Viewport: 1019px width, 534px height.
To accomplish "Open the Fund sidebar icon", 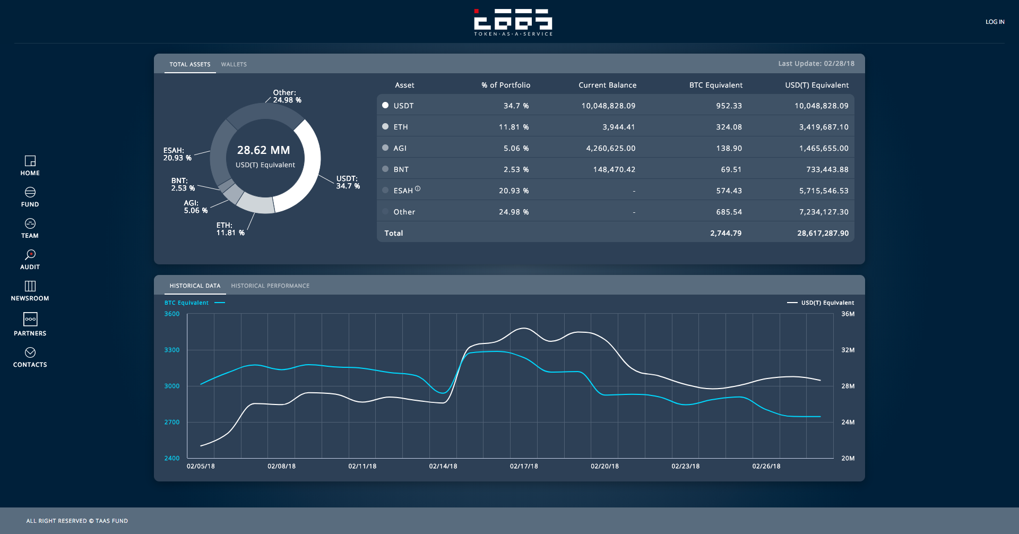I will pyautogui.click(x=30, y=192).
